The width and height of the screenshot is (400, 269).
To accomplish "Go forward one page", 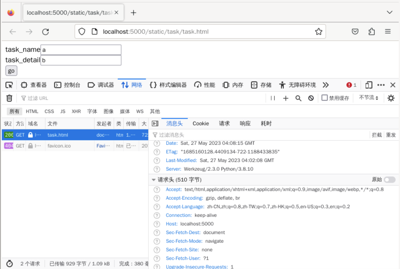I will [x=29, y=32].
